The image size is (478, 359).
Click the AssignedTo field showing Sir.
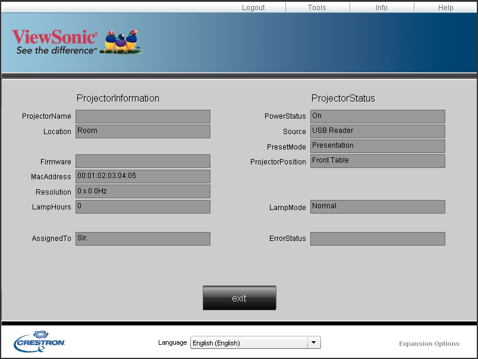[143, 239]
